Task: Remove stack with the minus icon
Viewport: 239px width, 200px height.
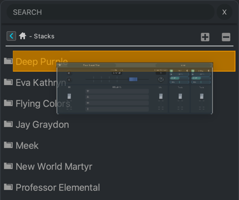Action: pyautogui.click(x=226, y=37)
